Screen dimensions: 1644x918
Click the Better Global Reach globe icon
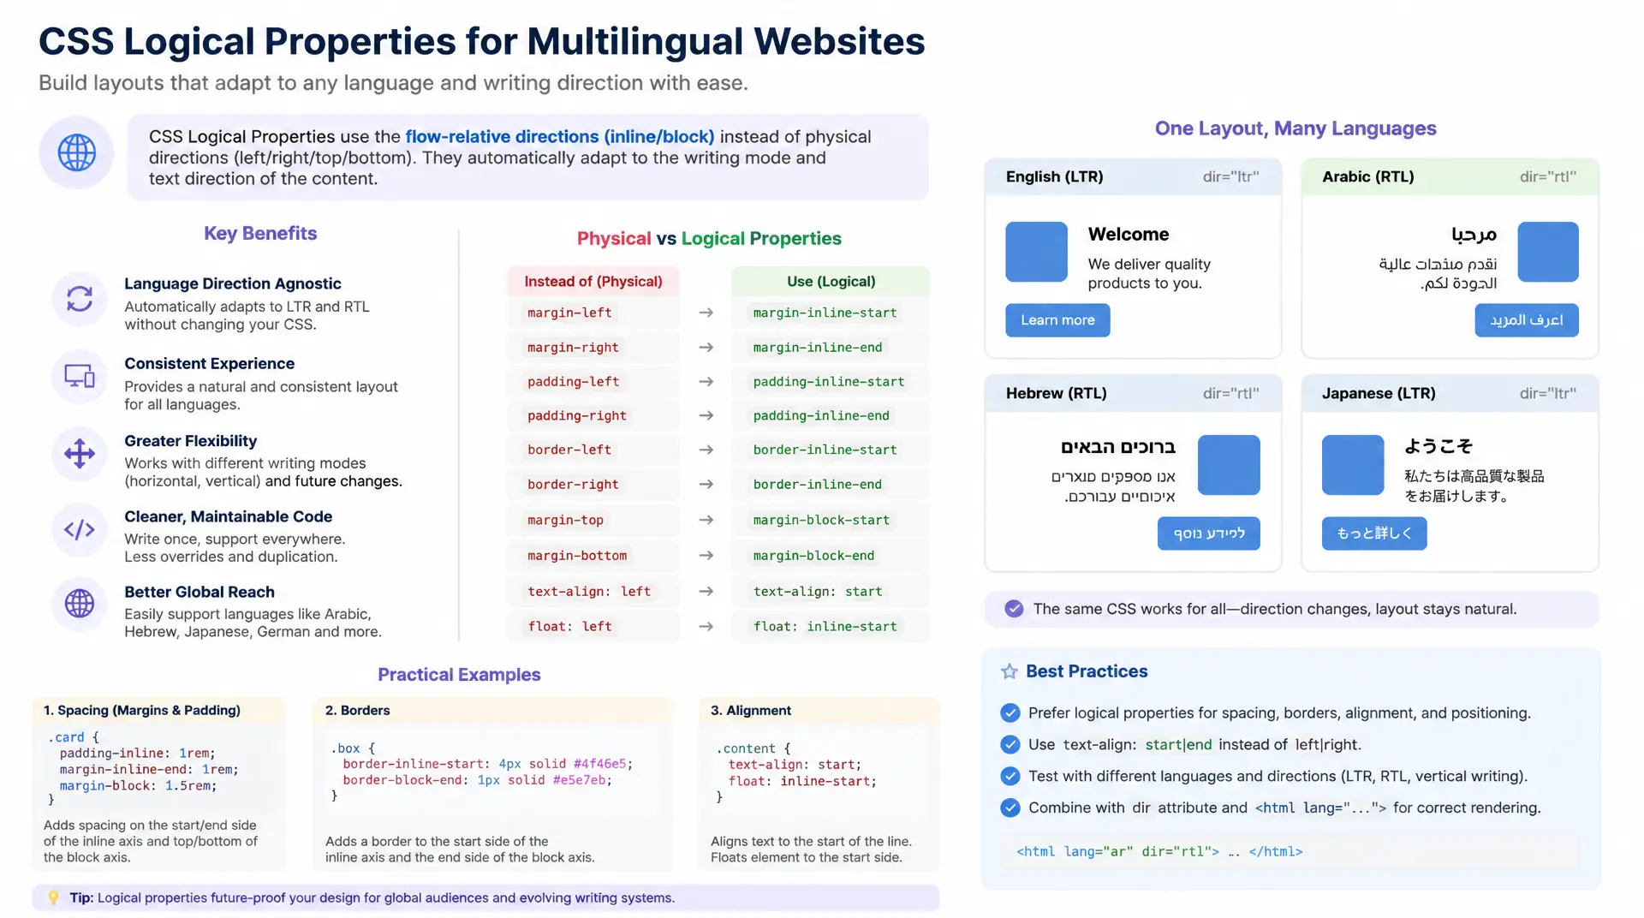click(x=80, y=604)
